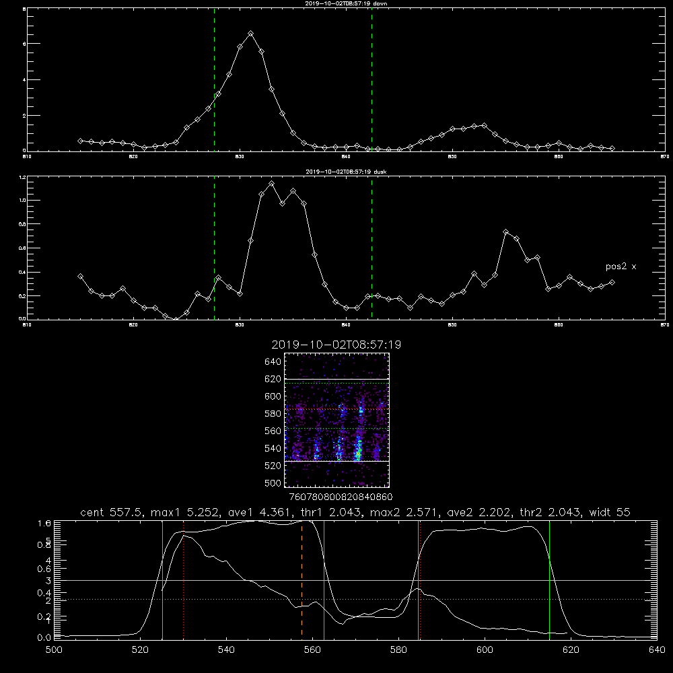Click the '520' x-axis label of bottom plot
The height and width of the screenshot is (673, 673).
[141, 650]
